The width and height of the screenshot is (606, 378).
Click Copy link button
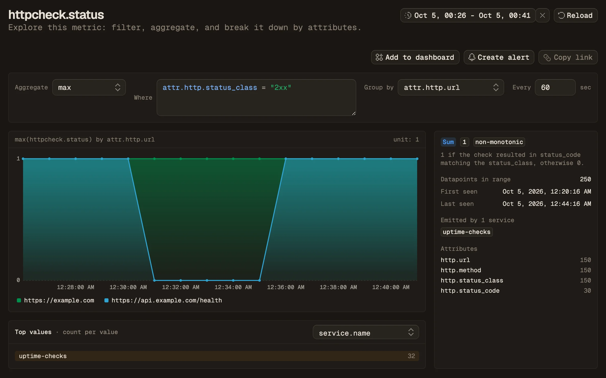(x=568, y=57)
